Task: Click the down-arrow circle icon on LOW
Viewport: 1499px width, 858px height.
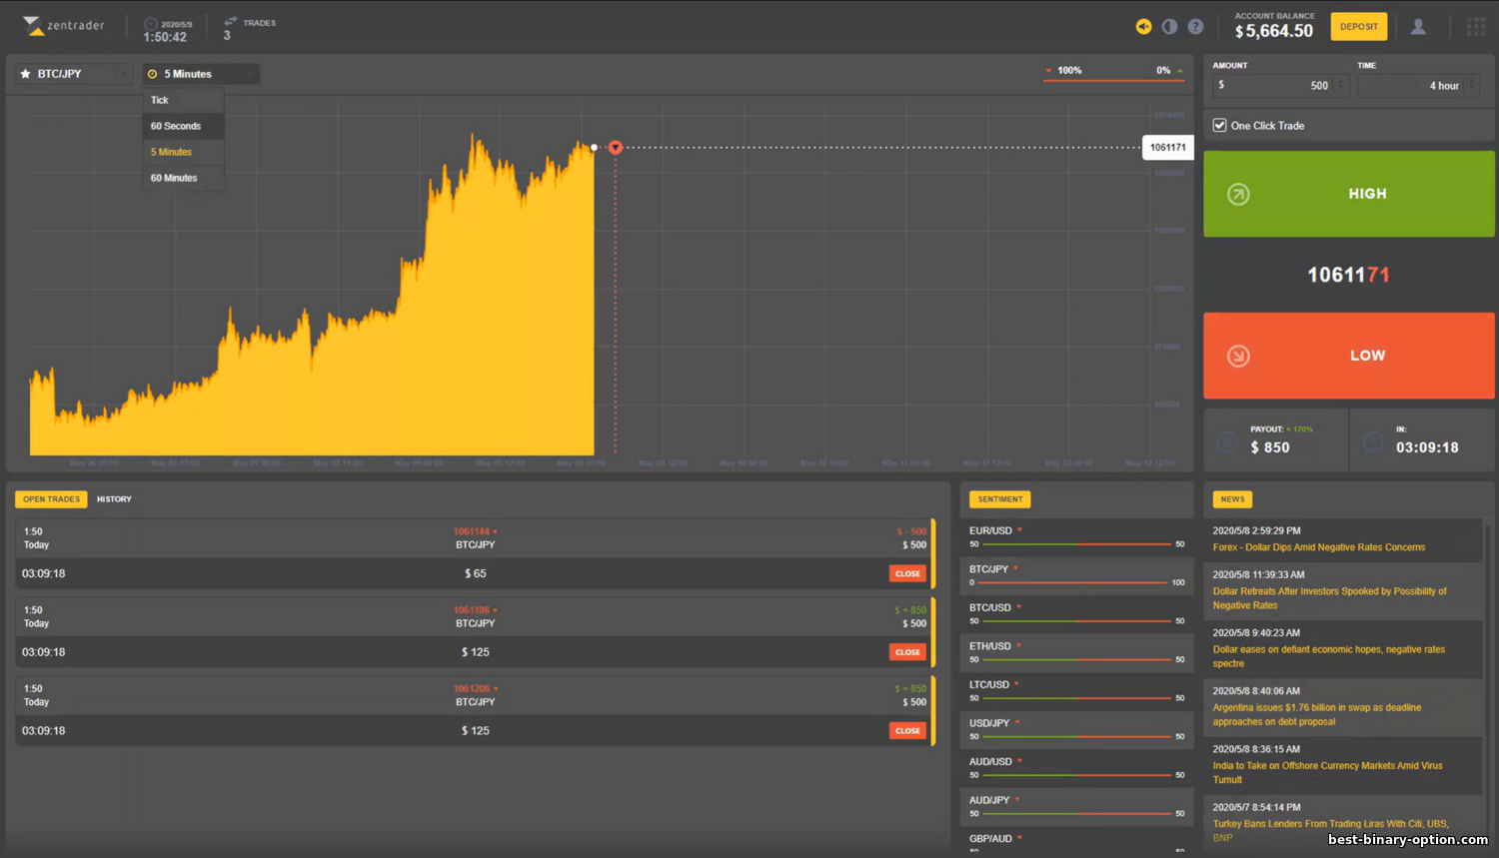Action: pyautogui.click(x=1238, y=356)
